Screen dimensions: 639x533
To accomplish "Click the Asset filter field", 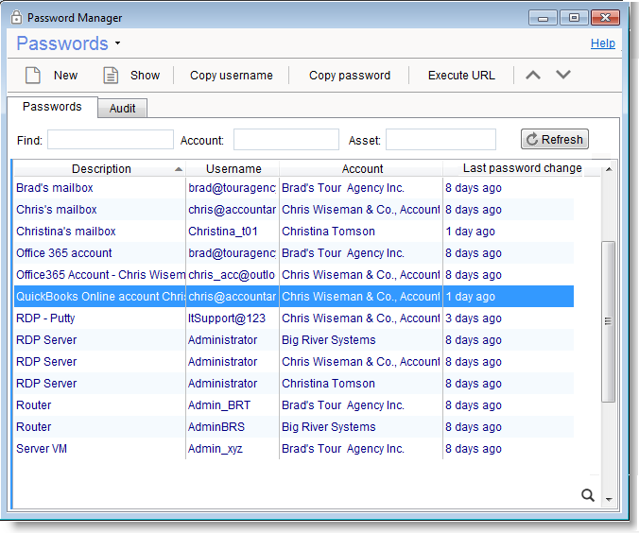I will click(440, 140).
